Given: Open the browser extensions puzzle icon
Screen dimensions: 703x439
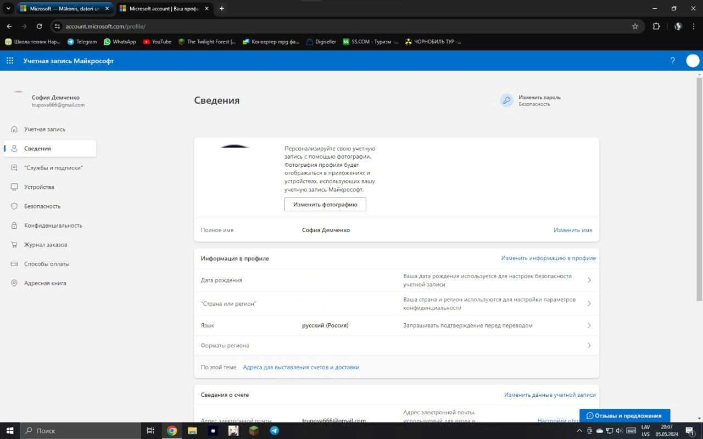Looking at the screenshot, I should [x=656, y=26].
